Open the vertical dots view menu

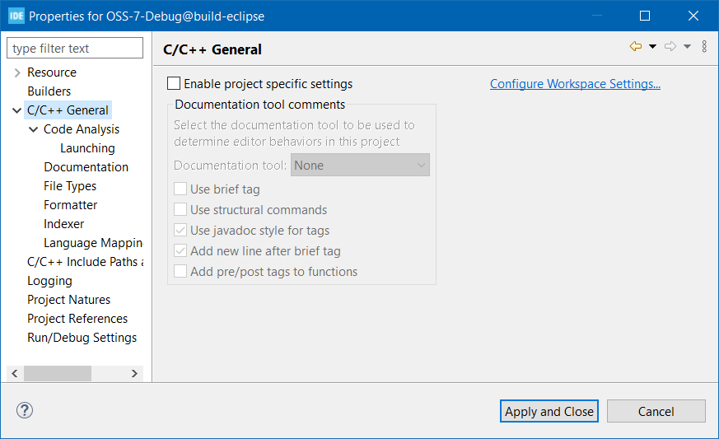coord(704,46)
